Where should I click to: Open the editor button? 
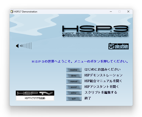click(x=74, y=93)
